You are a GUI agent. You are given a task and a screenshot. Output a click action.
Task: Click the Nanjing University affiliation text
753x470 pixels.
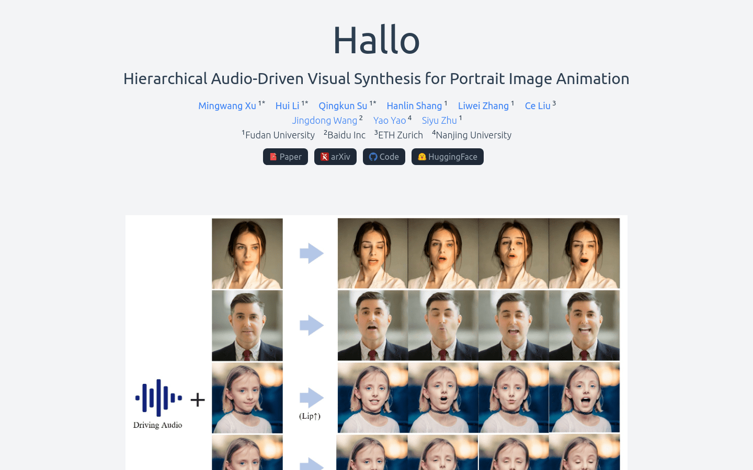(473, 135)
